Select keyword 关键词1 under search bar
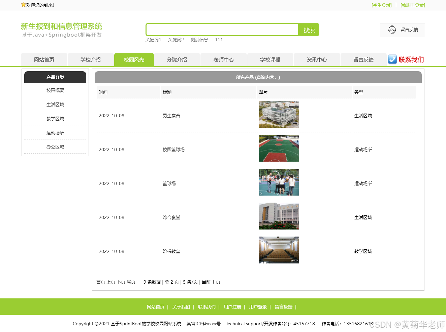The image size is (446, 332). [x=153, y=40]
